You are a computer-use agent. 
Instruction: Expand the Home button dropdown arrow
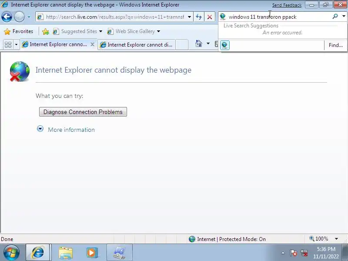pyautogui.click(x=208, y=43)
